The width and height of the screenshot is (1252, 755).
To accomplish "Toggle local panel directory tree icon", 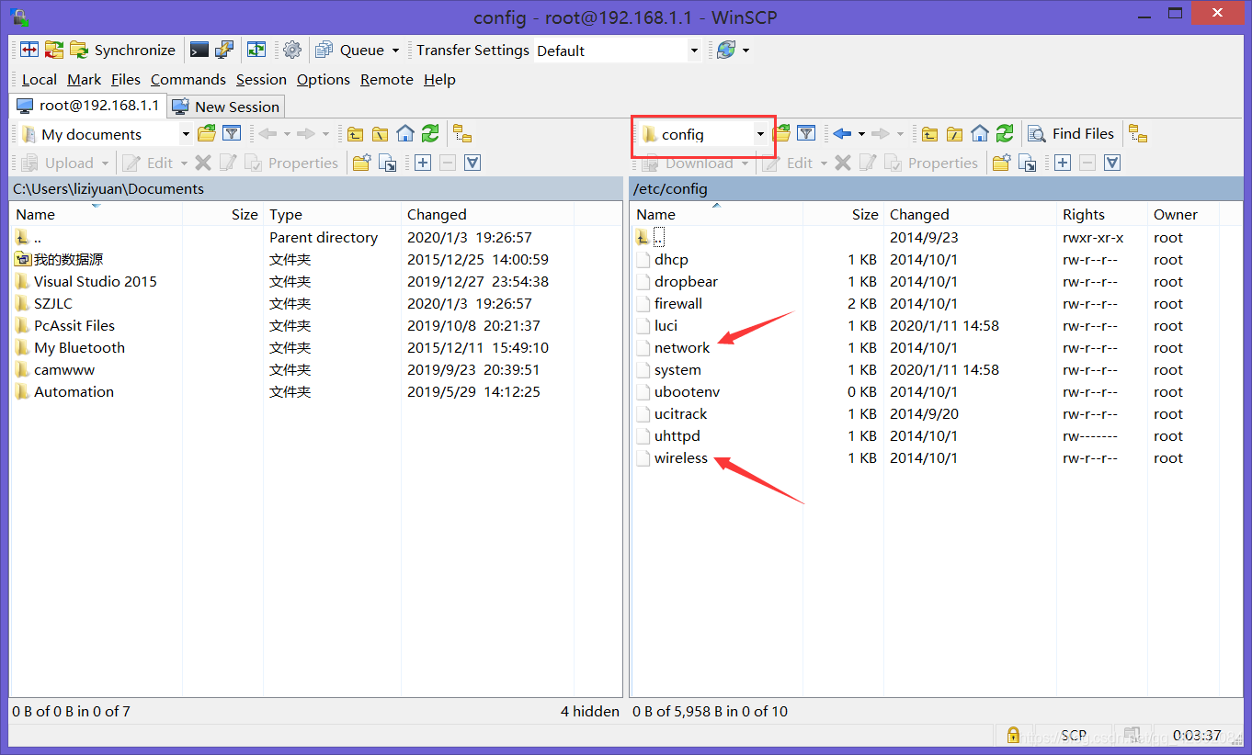I will [x=462, y=134].
